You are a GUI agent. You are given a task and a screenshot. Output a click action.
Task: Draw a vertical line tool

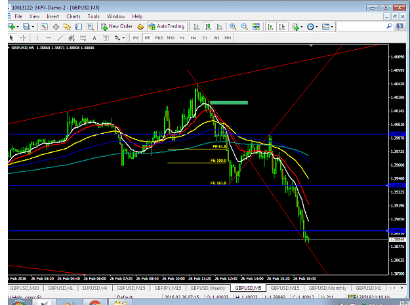(37, 38)
